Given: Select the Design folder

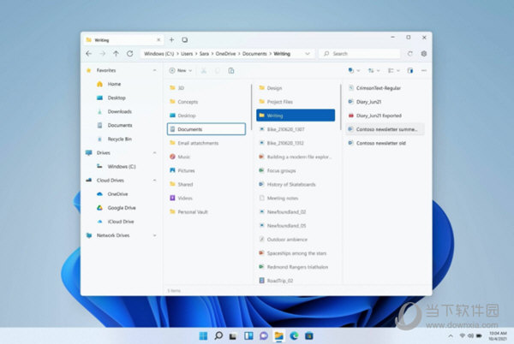Looking at the screenshot, I should 296,88.
